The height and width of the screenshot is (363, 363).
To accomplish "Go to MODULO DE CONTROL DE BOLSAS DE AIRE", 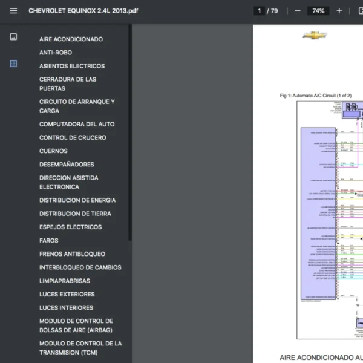I will pyautogui.click(x=76, y=325).
